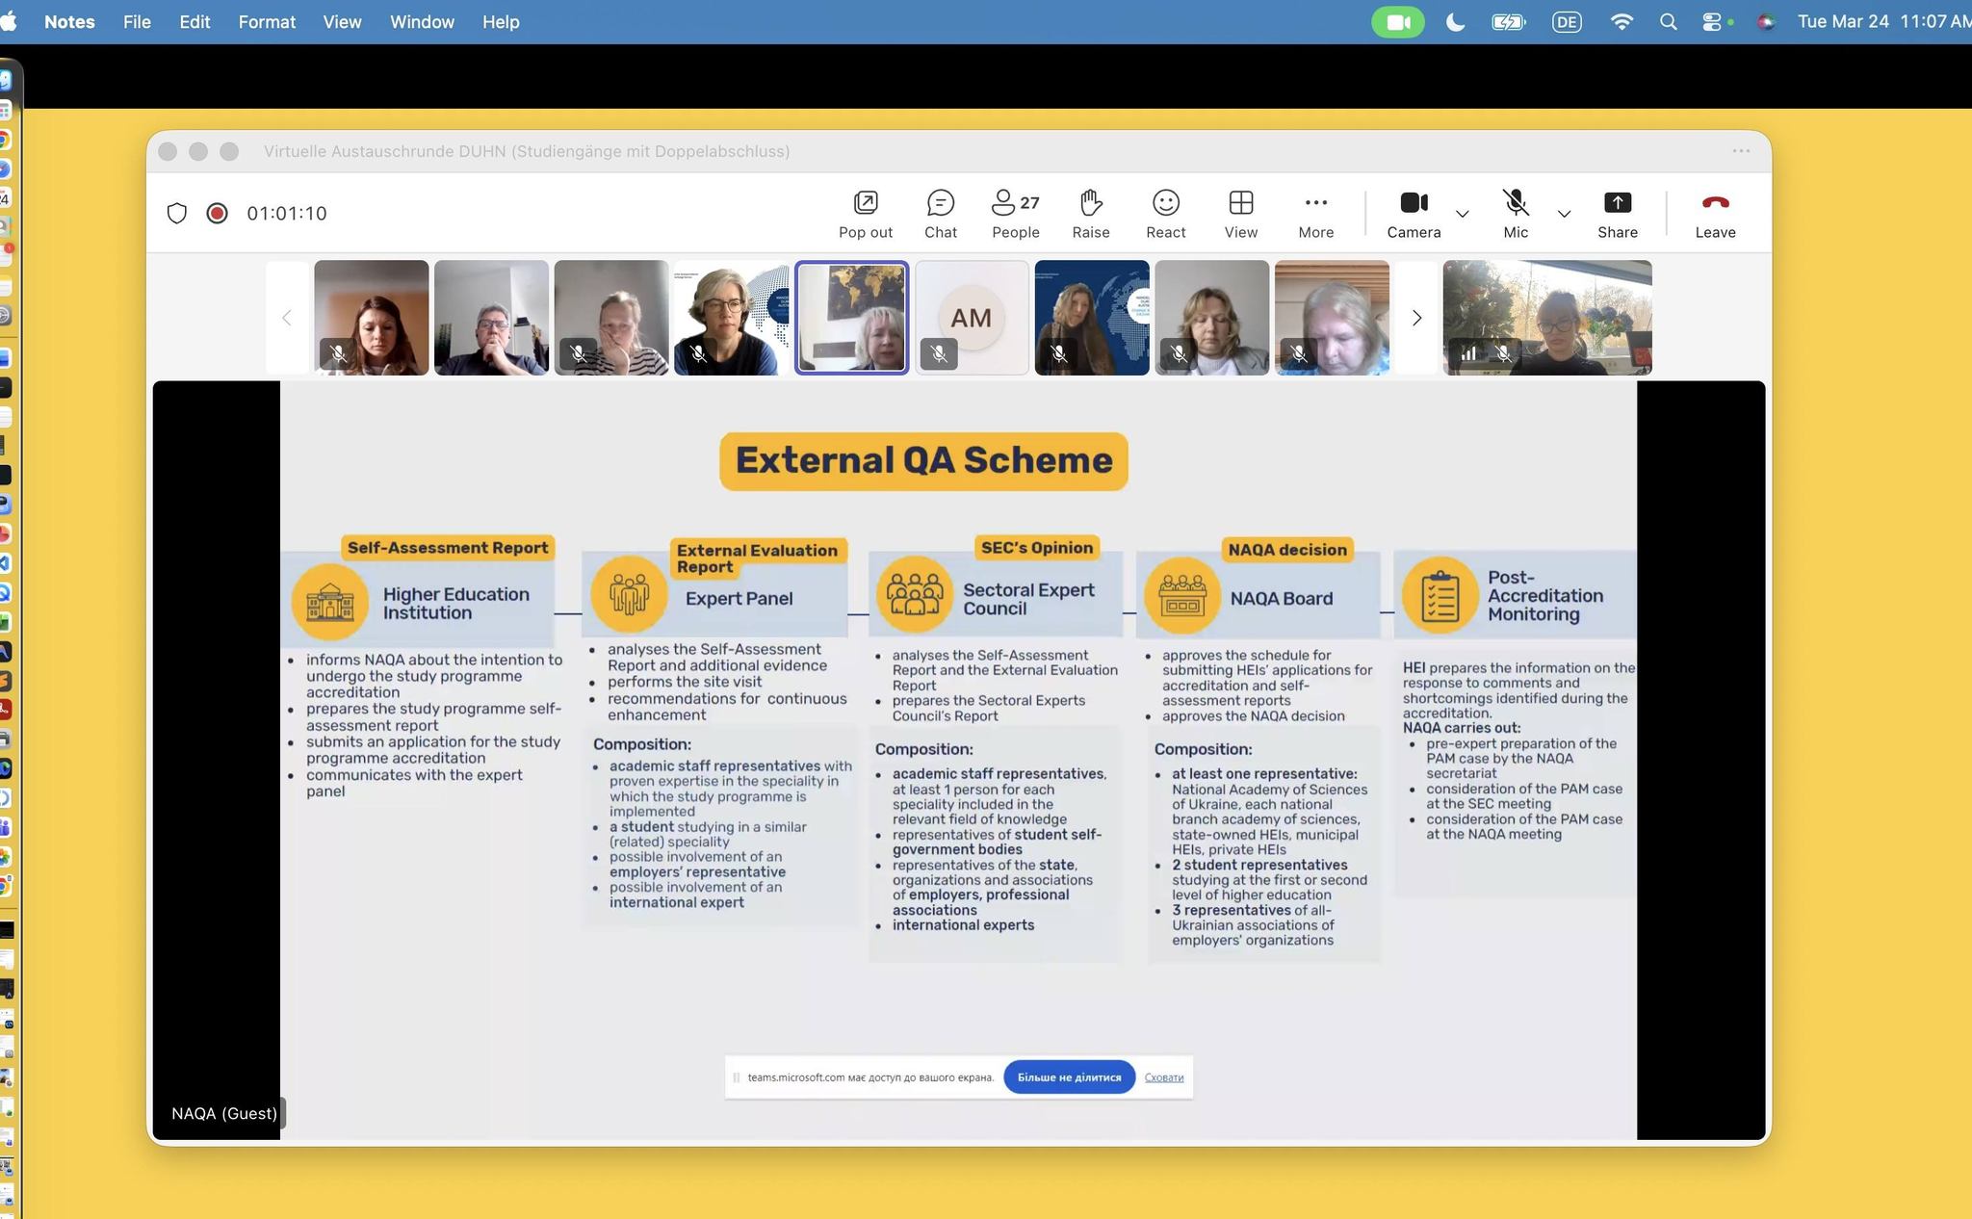Click the Сховати hide link
Screen dimensions: 1972x1219
pos(1163,1076)
